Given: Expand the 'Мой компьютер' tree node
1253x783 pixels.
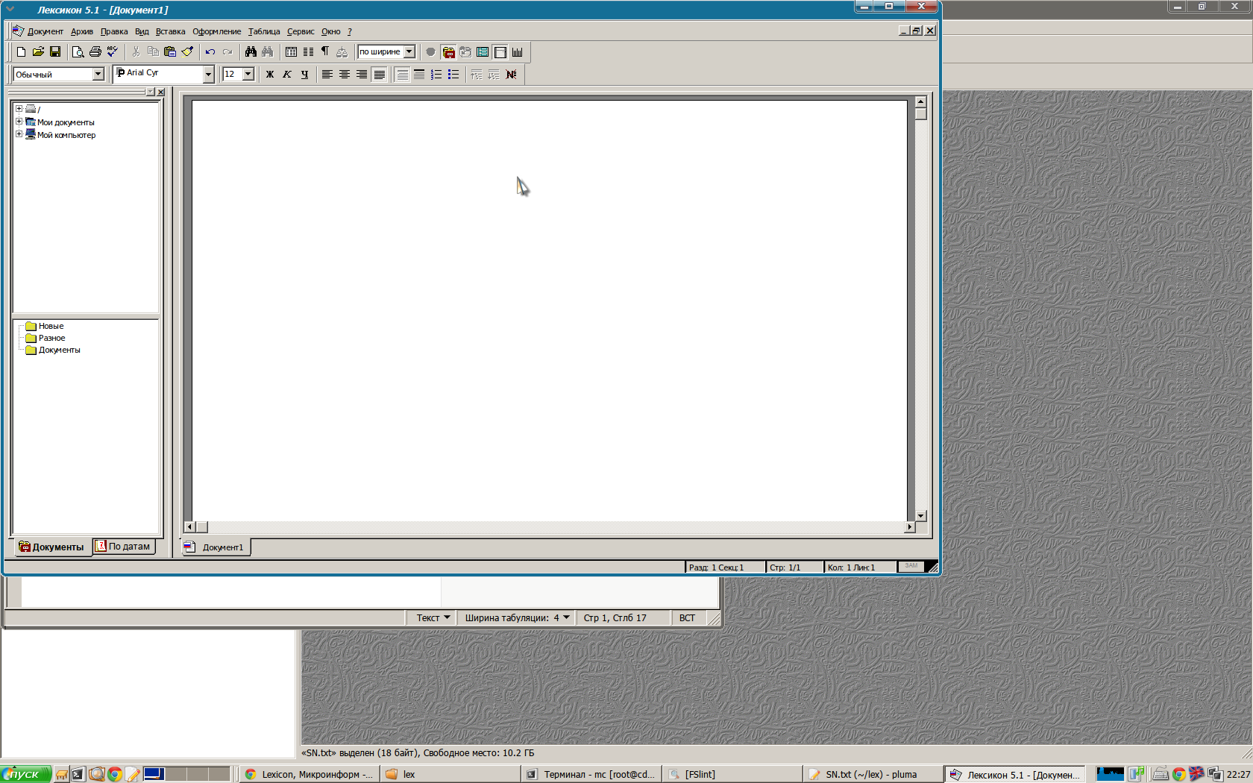Looking at the screenshot, I should pos(19,134).
